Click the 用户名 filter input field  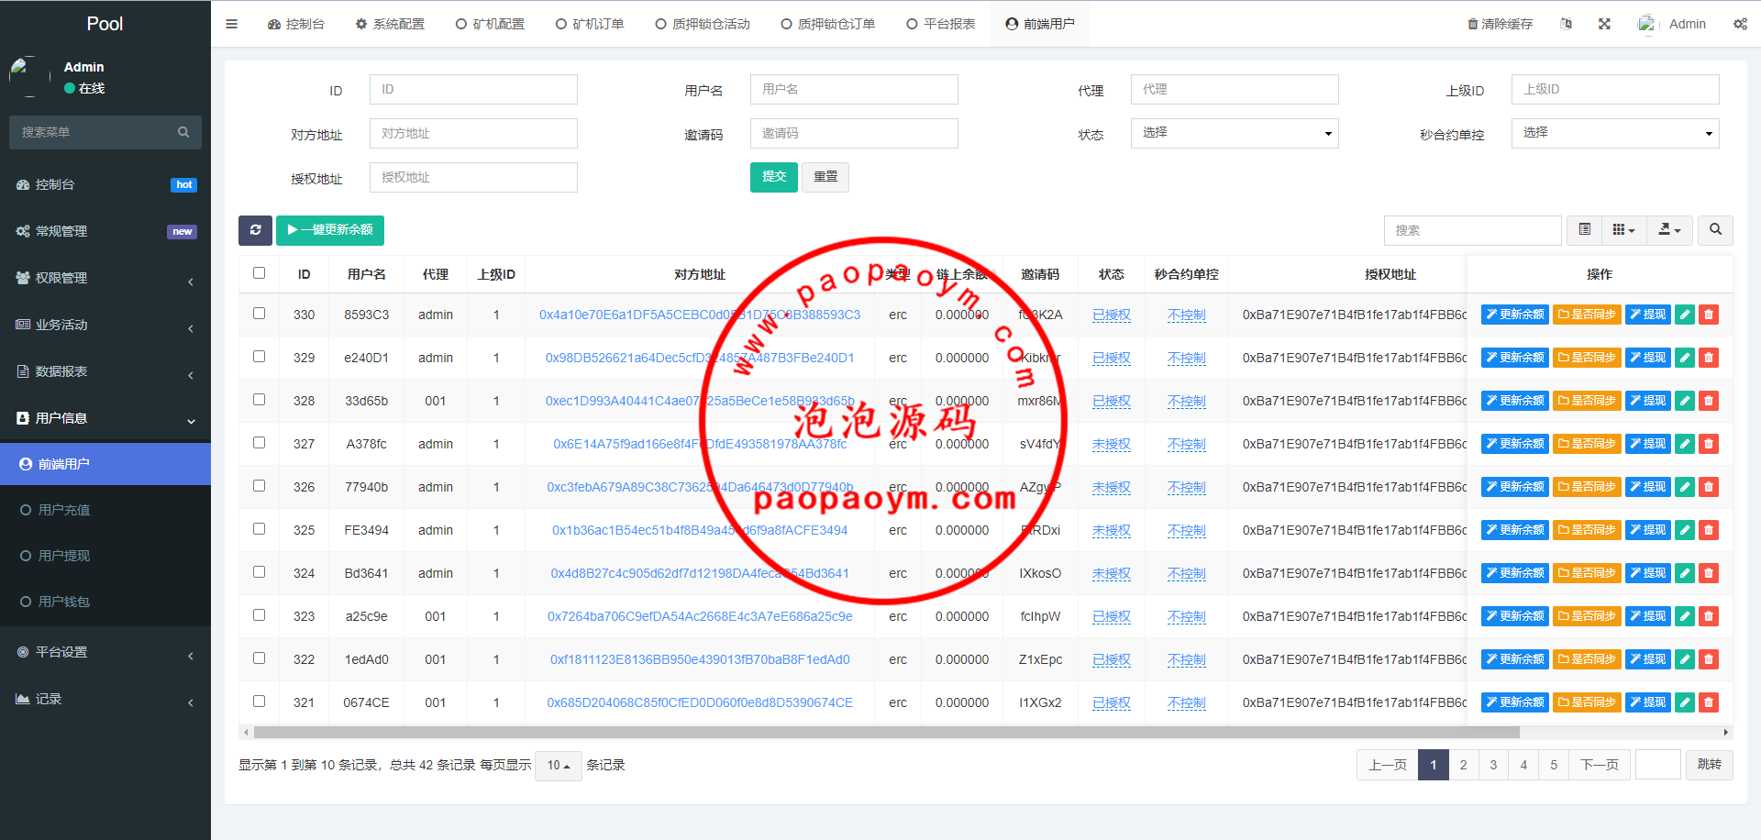pos(854,89)
